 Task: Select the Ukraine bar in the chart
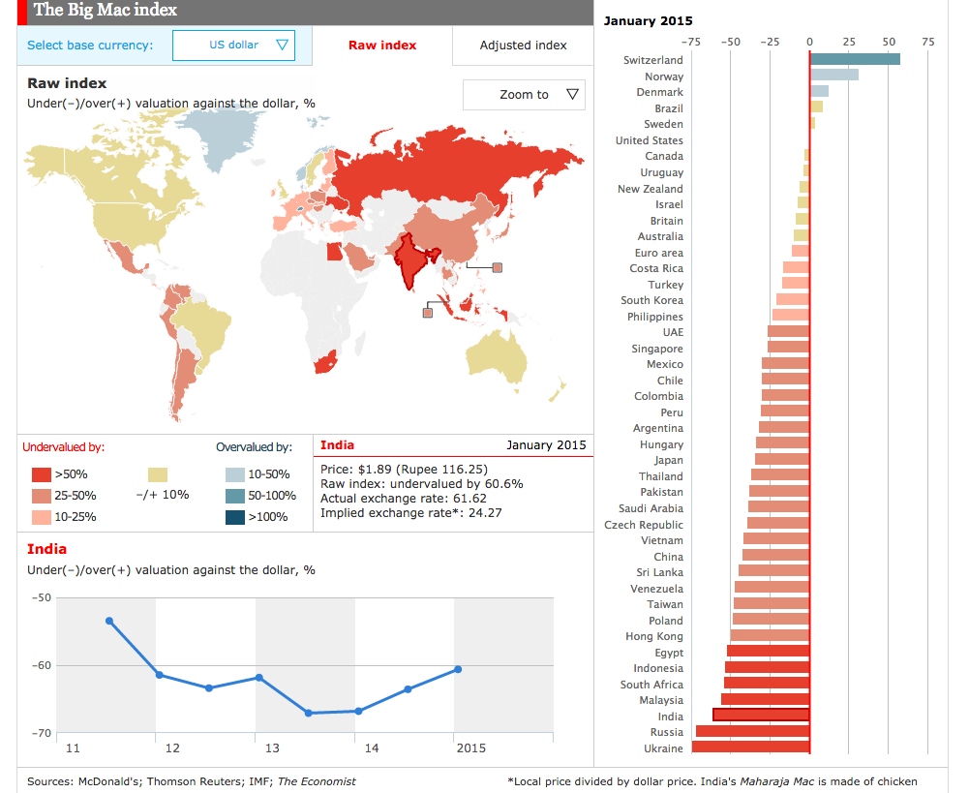750,747
